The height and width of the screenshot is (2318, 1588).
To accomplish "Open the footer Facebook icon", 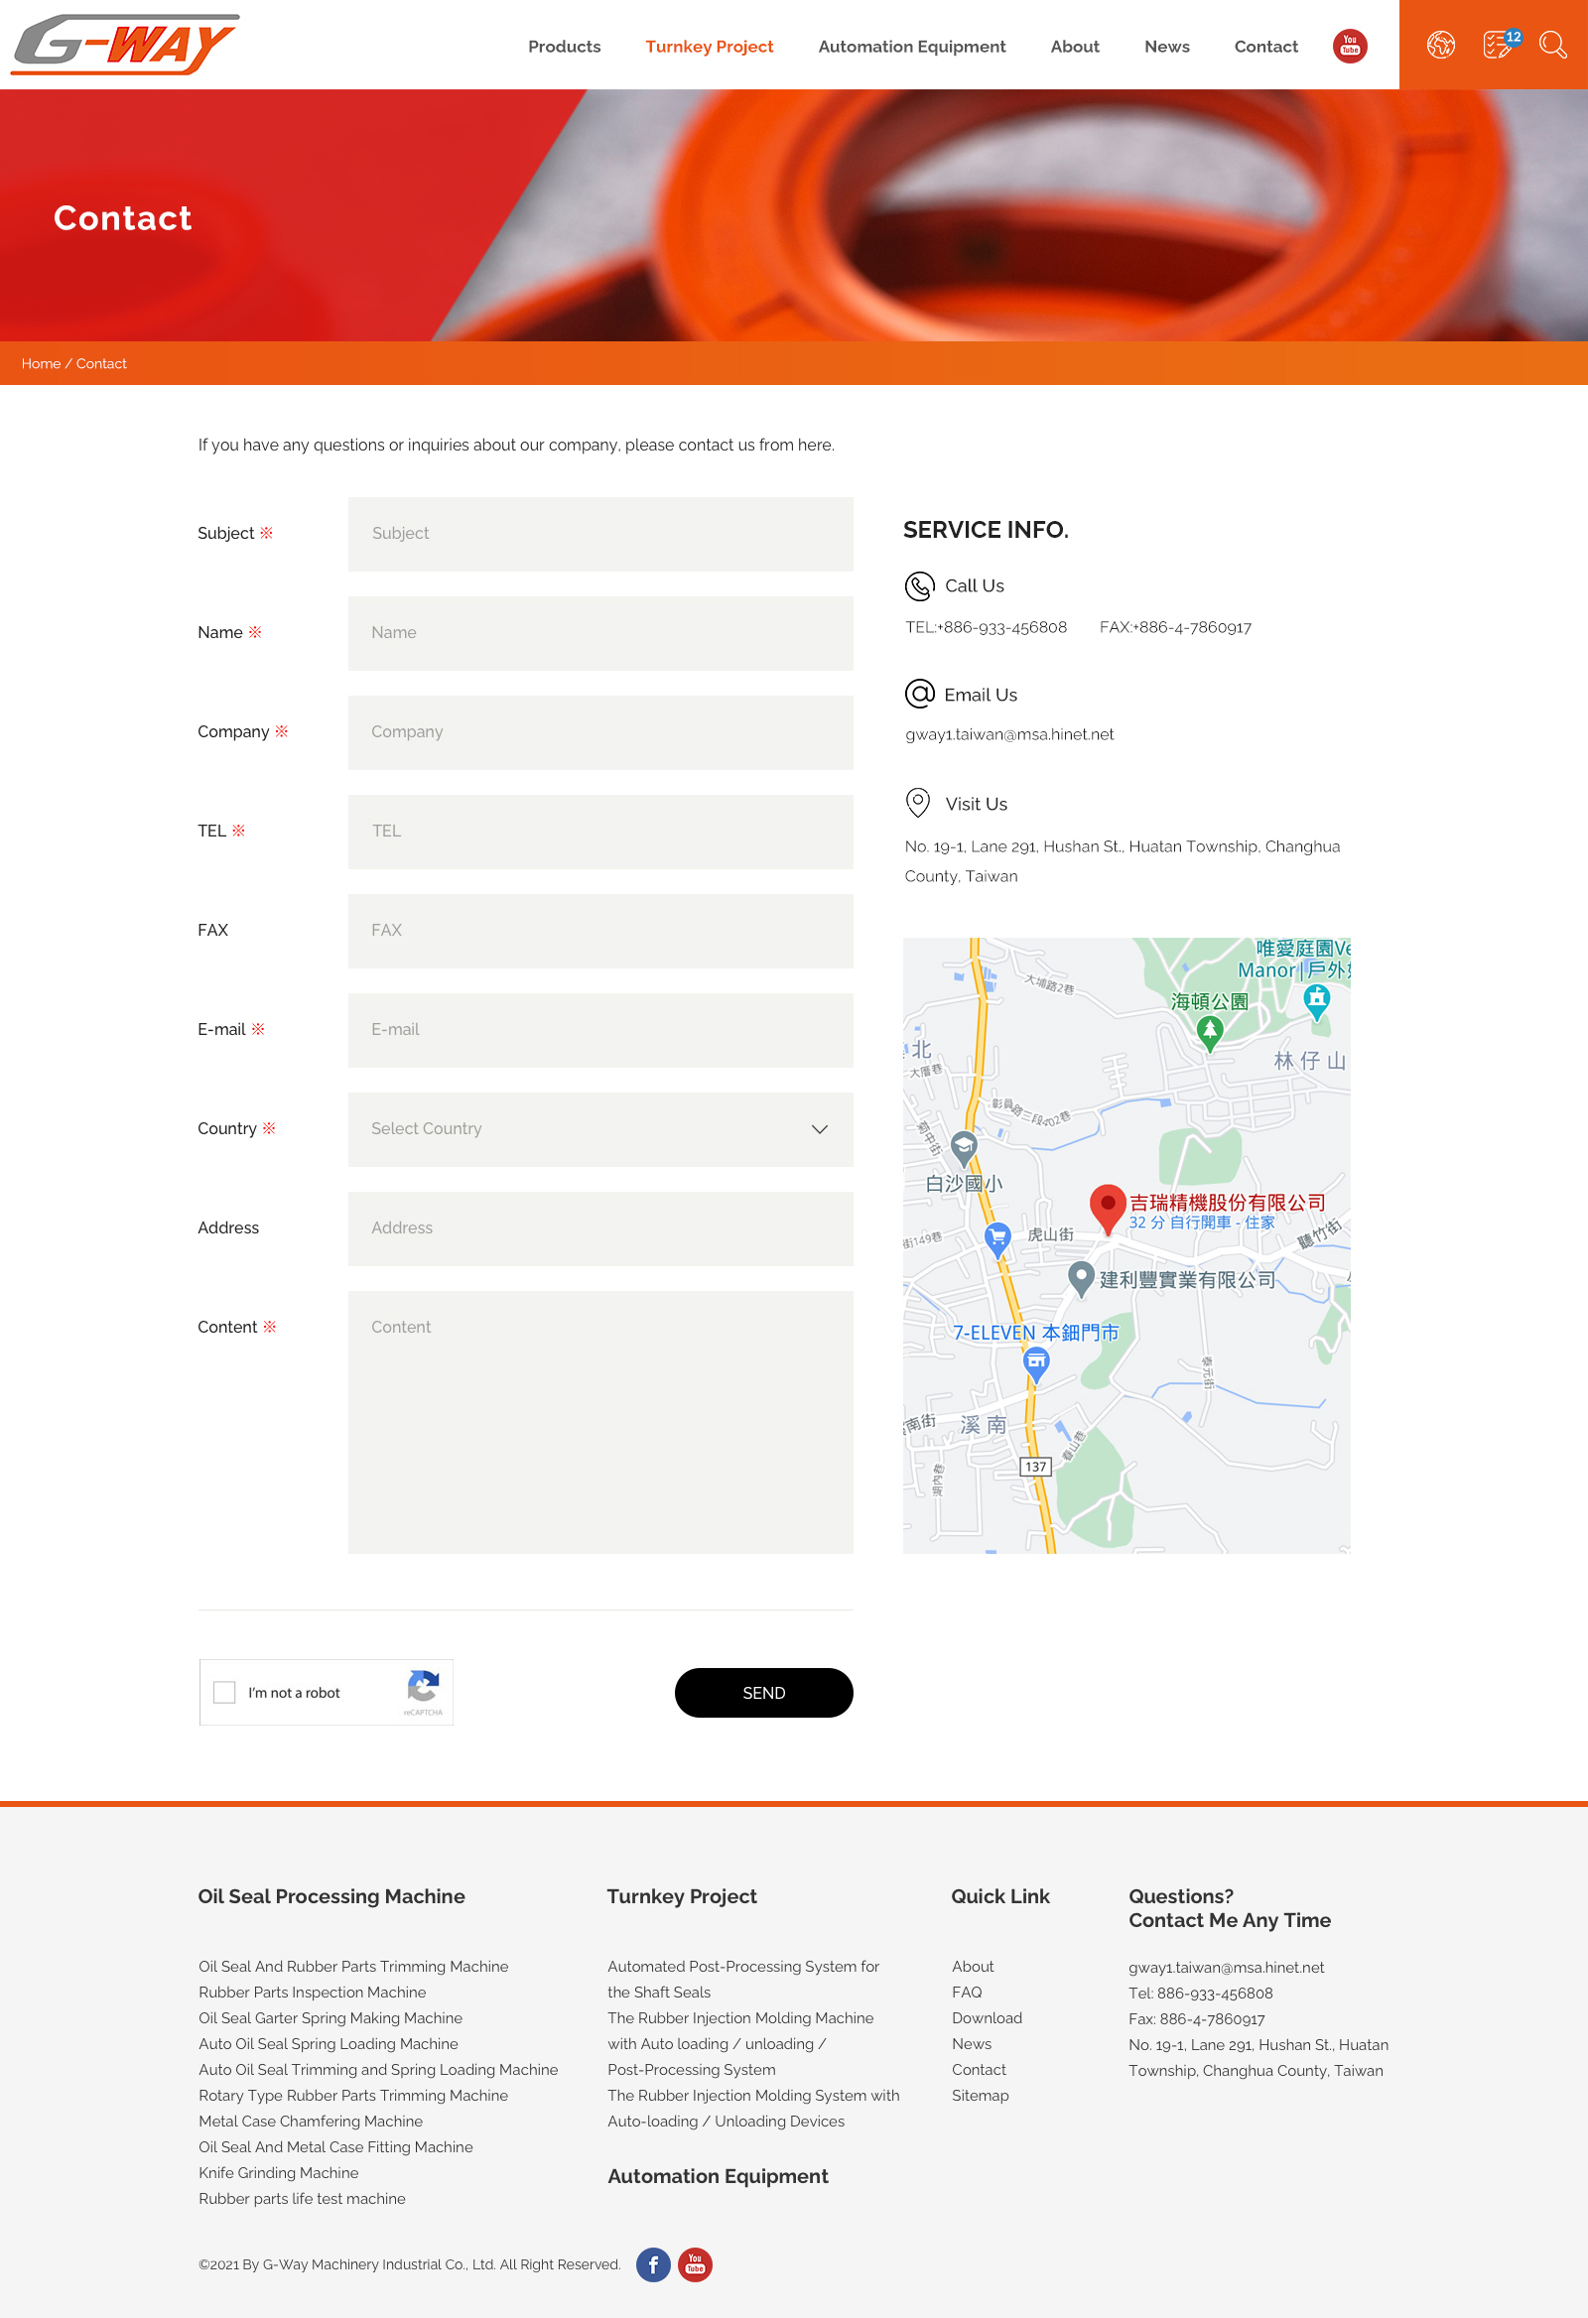I will coord(653,2265).
